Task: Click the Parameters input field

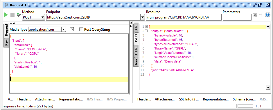Action: click(237, 17)
